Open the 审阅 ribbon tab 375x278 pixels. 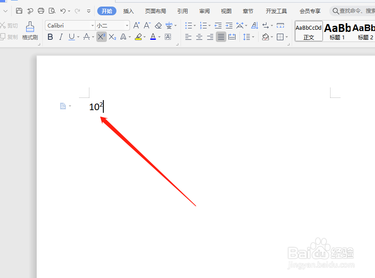[x=204, y=11]
